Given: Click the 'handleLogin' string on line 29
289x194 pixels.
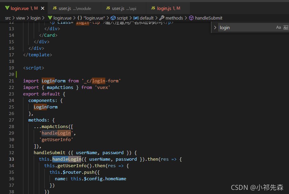Looking at the screenshot, I should point(56,133).
